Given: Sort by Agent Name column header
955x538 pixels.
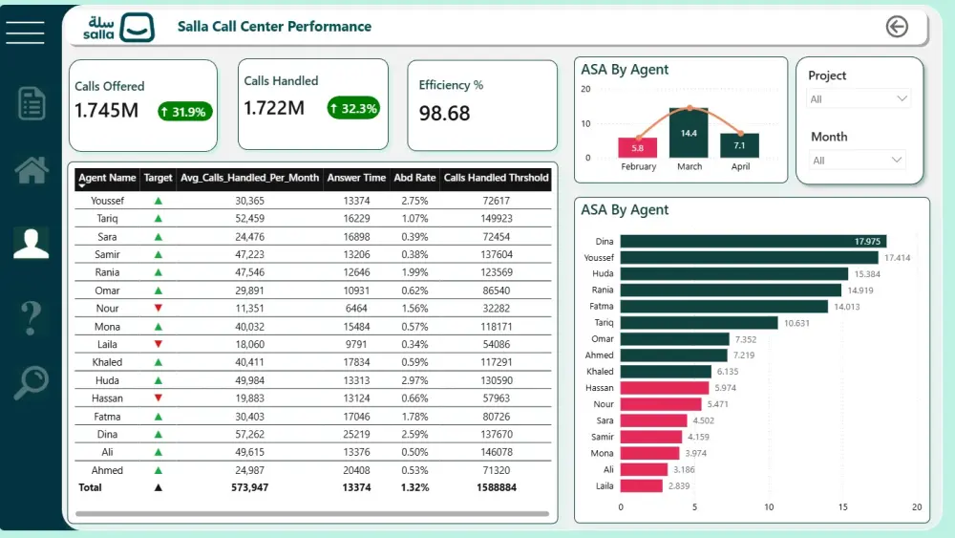Looking at the screenshot, I should pyautogui.click(x=107, y=178).
